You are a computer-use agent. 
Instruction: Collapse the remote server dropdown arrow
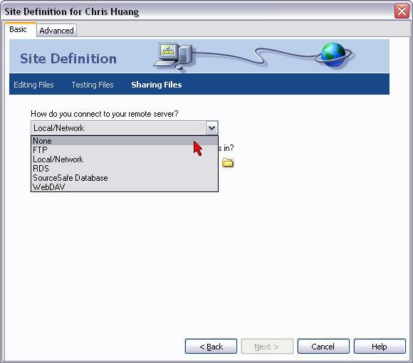(x=211, y=128)
